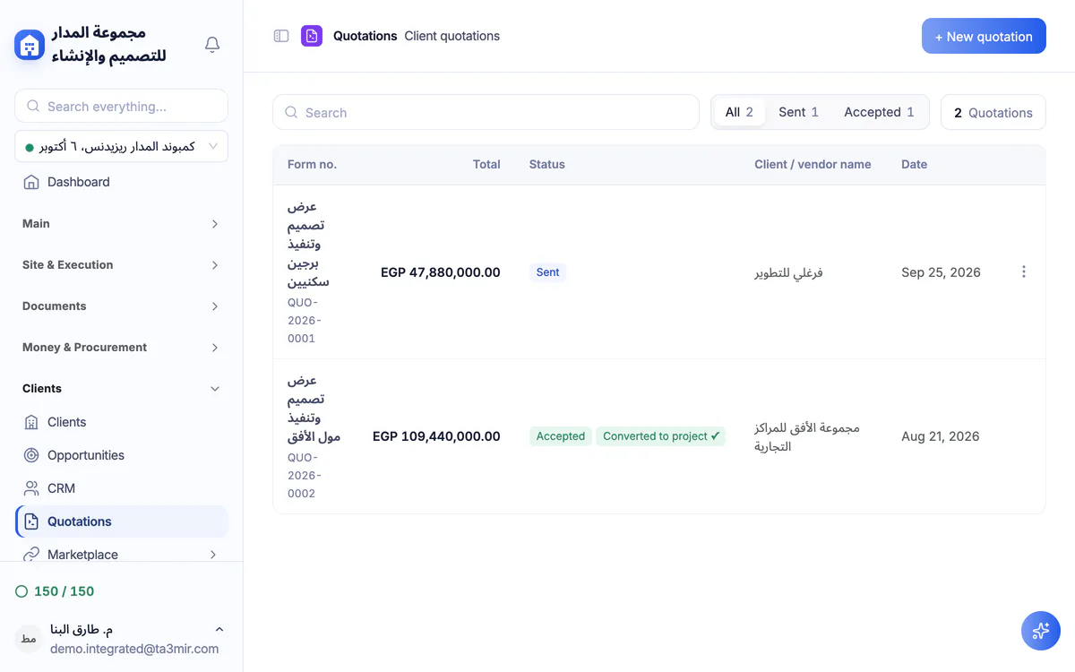Click the Sent status badge
1075x672 pixels.
(547, 272)
